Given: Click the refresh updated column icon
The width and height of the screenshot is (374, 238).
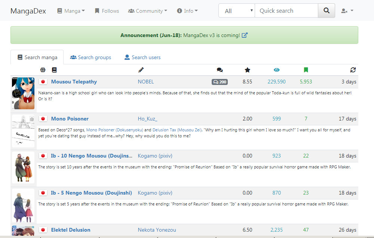Looking at the screenshot, I should click(x=353, y=70).
